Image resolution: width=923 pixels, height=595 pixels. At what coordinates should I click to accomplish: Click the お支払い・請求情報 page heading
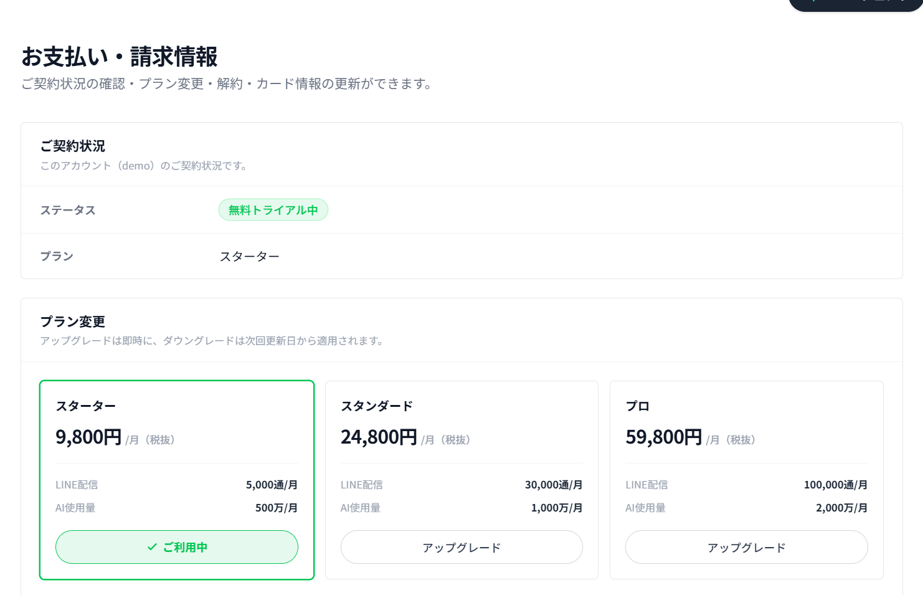click(x=120, y=57)
